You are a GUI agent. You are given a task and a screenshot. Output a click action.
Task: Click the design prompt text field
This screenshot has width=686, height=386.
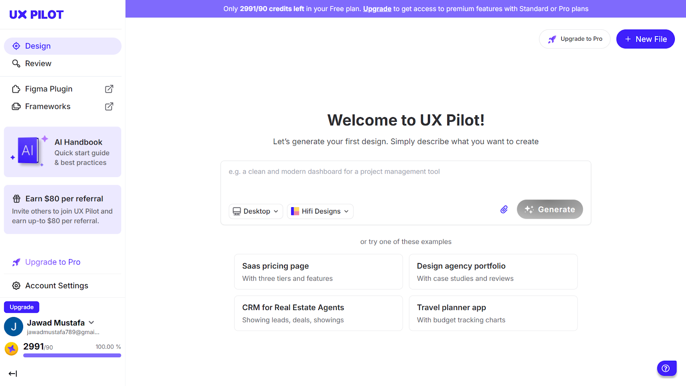point(405,179)
